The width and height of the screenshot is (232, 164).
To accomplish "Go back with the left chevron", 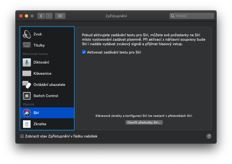I will 41,16.
